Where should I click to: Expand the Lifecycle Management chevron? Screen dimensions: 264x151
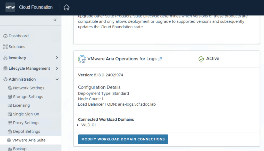57,69
